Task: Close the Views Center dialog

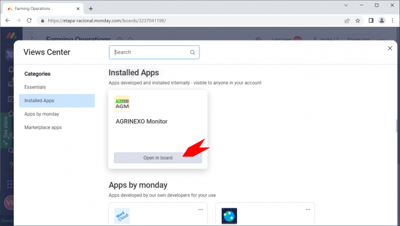Action: (x=390, y=48)
